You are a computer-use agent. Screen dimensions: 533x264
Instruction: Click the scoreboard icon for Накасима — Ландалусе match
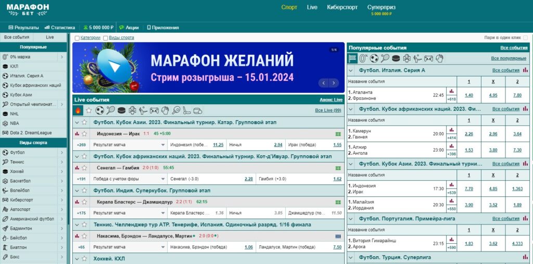338,236
